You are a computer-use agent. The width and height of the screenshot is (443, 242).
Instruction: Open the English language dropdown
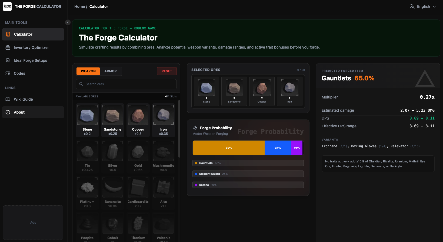click(x=423, y=6)
